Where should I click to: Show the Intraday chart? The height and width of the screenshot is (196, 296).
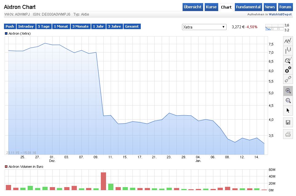(26, 26)
